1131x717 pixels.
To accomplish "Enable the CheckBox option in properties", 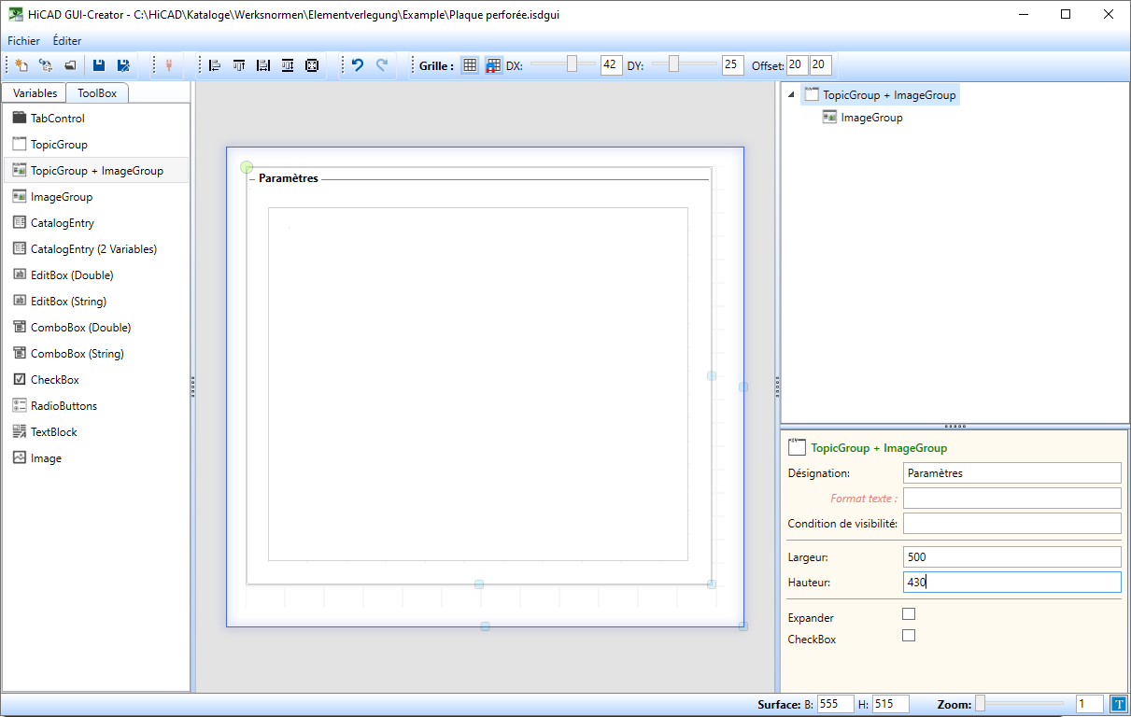I will [x=909, y=636].
